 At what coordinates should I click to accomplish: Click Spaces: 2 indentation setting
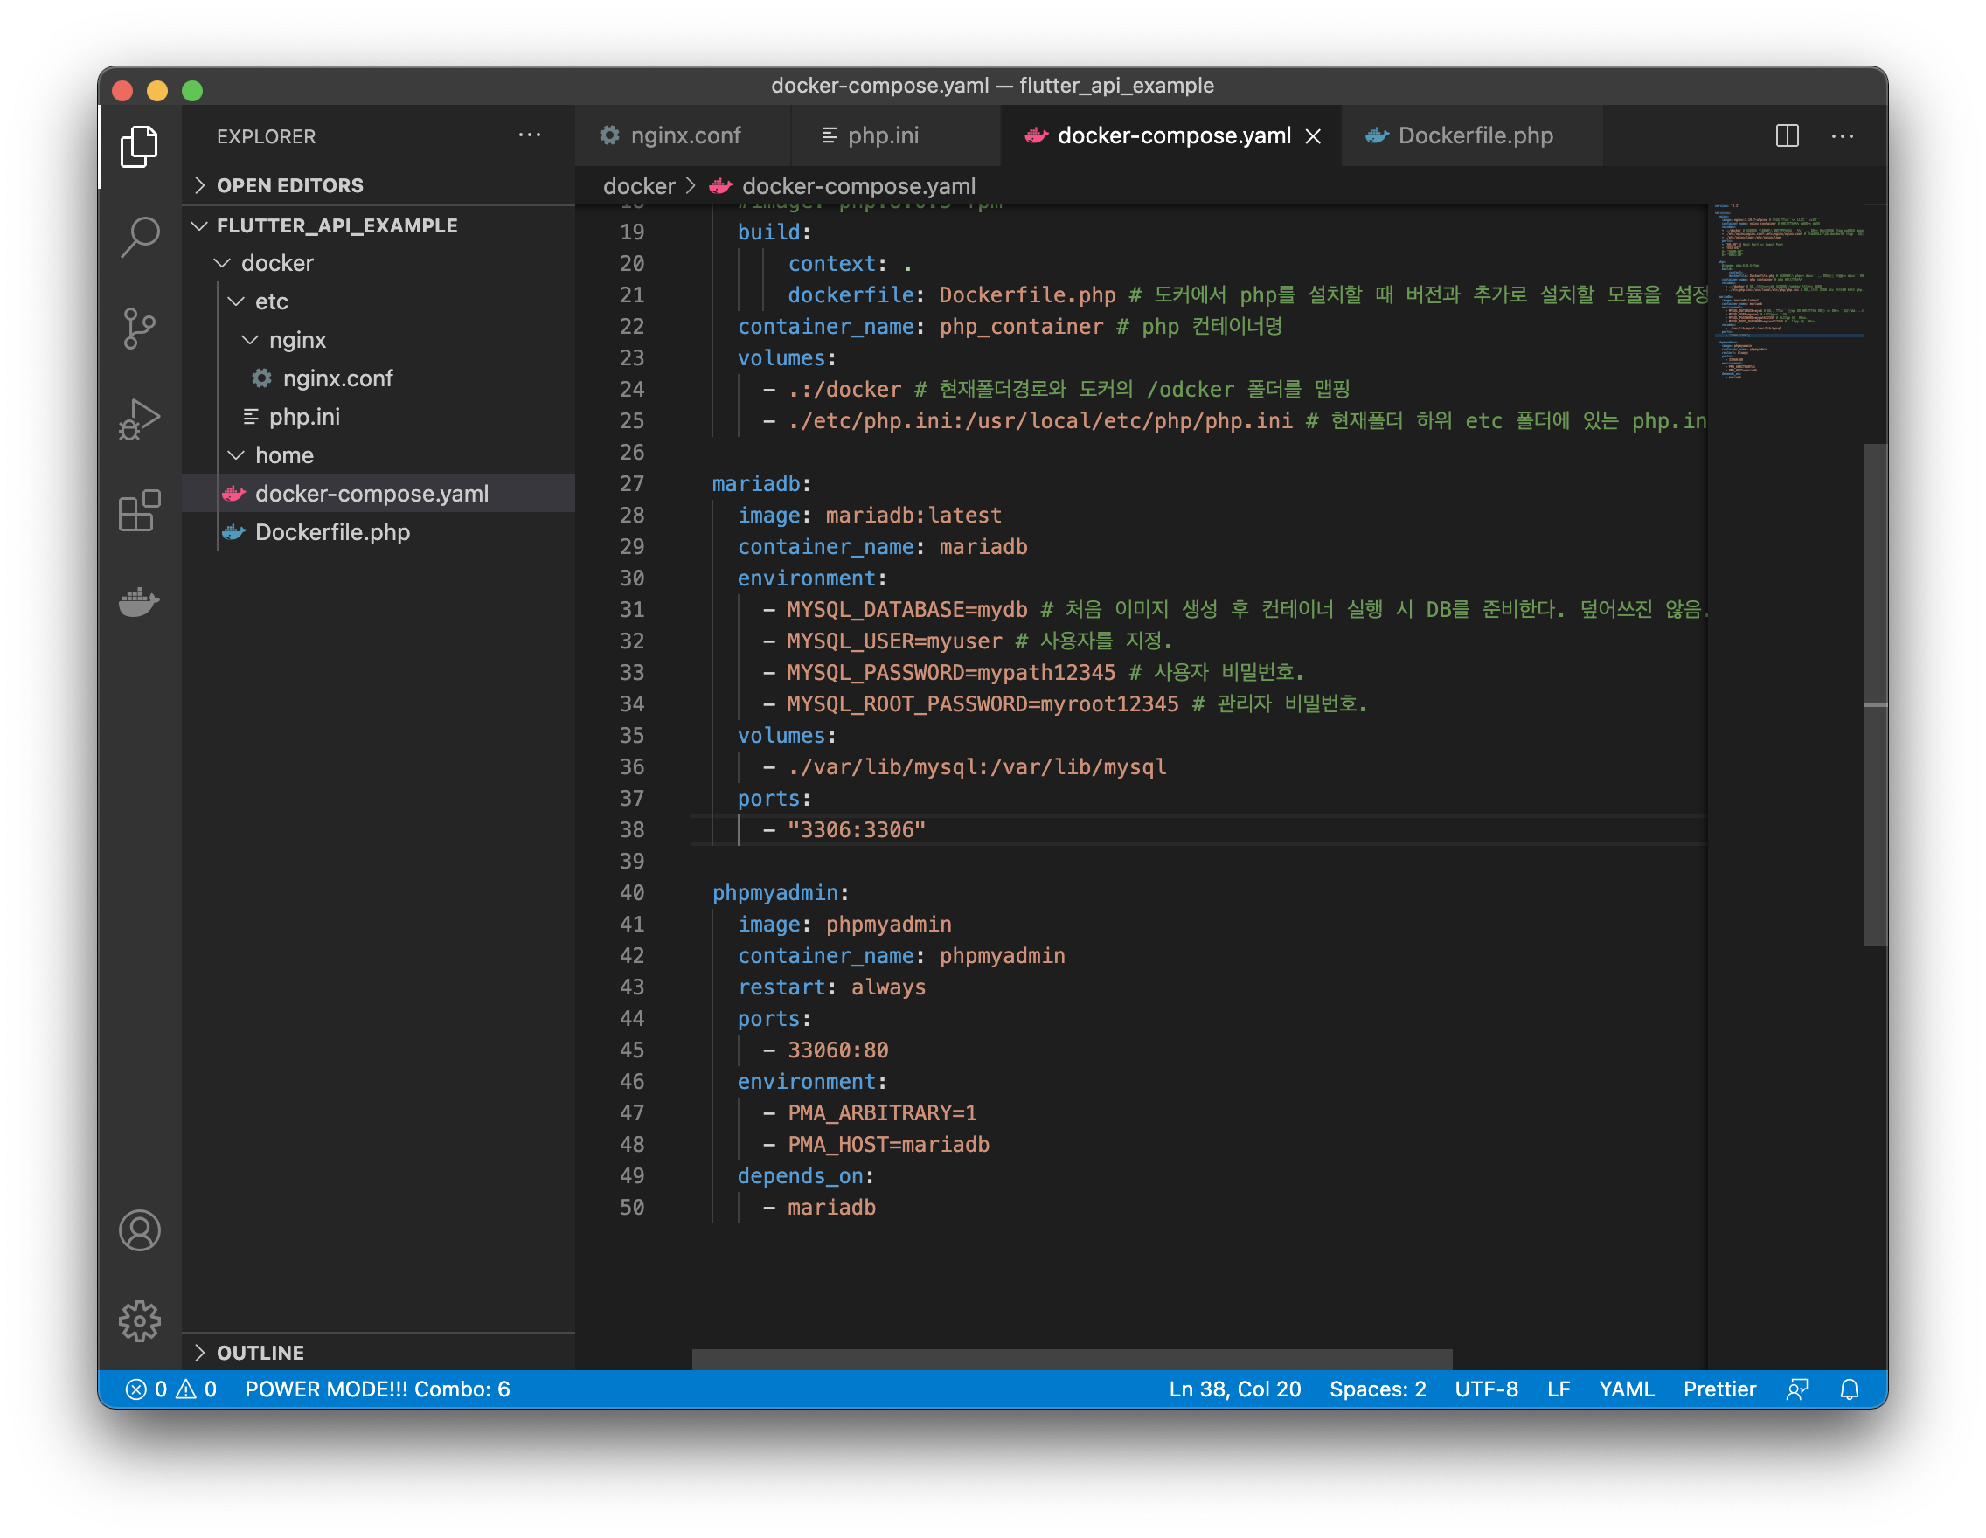click(1377, 1389)
